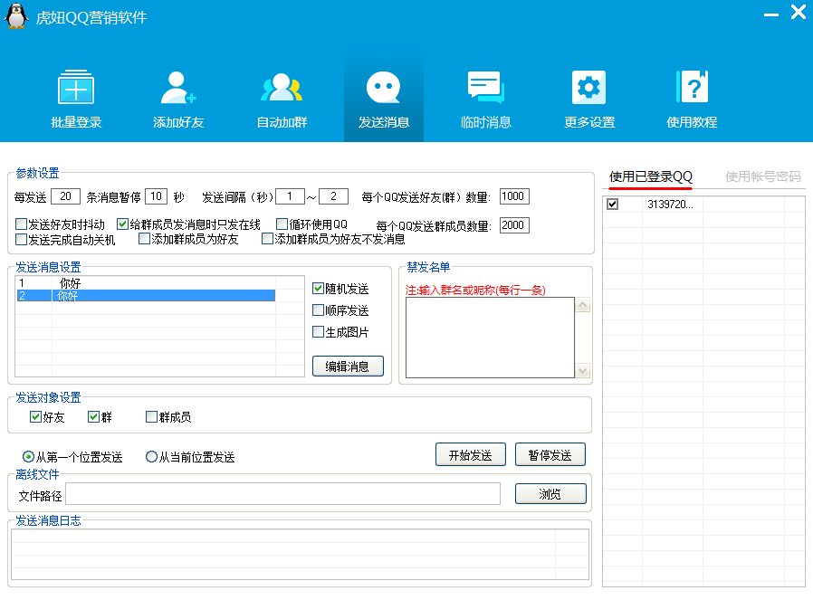Click 开始发送 to start sending
The height and width of the screenshot is (600, 813).
click(470, 455)
